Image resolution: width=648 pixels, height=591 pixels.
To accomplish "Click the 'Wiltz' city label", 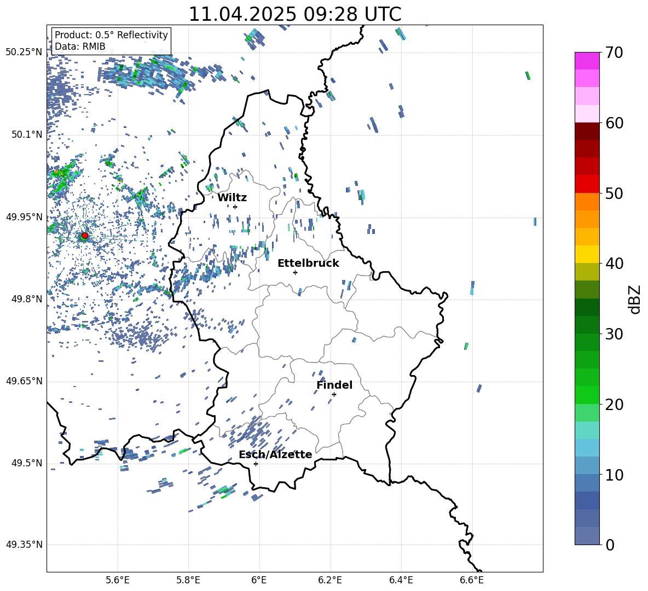I will click(232, 198).
